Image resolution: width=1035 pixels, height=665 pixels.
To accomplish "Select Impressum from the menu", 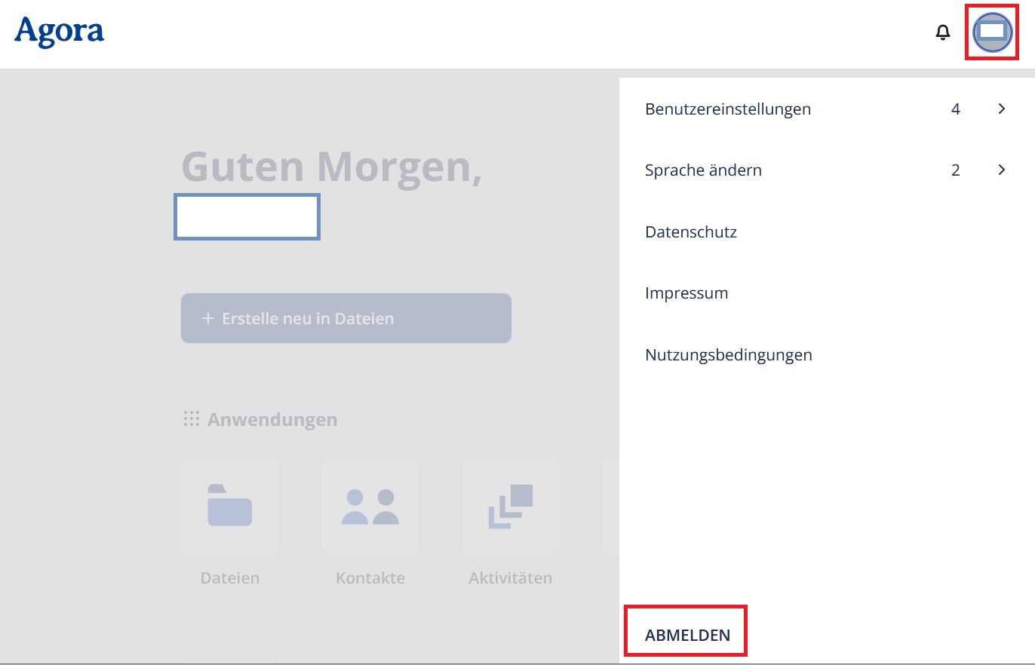I will tap(686, 293).
